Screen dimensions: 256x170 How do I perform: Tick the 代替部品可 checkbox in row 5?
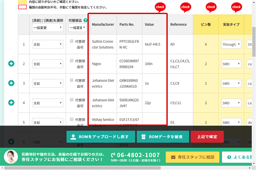coord(72,119)
